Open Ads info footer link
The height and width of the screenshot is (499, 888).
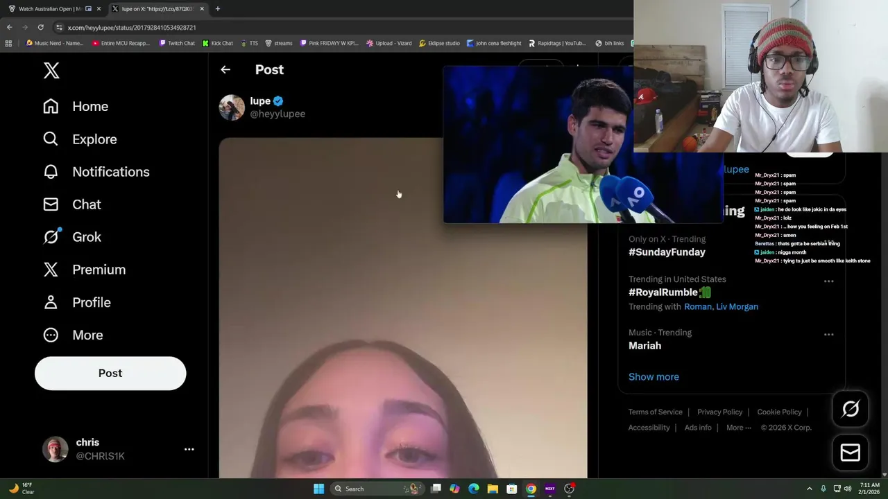[x=698, y=428]
